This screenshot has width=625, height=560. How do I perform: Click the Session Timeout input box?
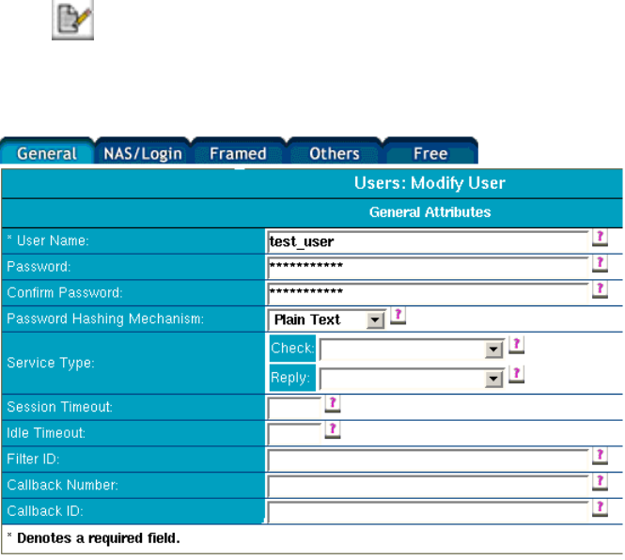point(294,408)
